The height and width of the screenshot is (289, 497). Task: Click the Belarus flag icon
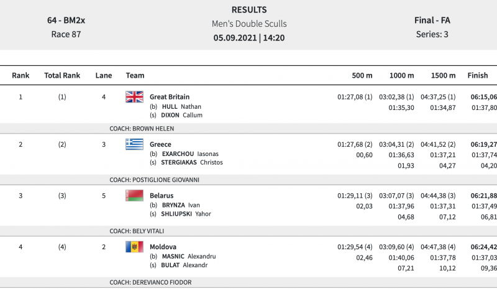coord(134,195)
